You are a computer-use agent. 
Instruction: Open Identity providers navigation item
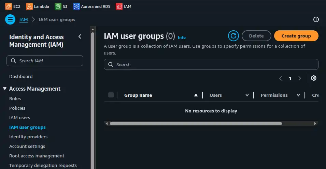(28, 137)
